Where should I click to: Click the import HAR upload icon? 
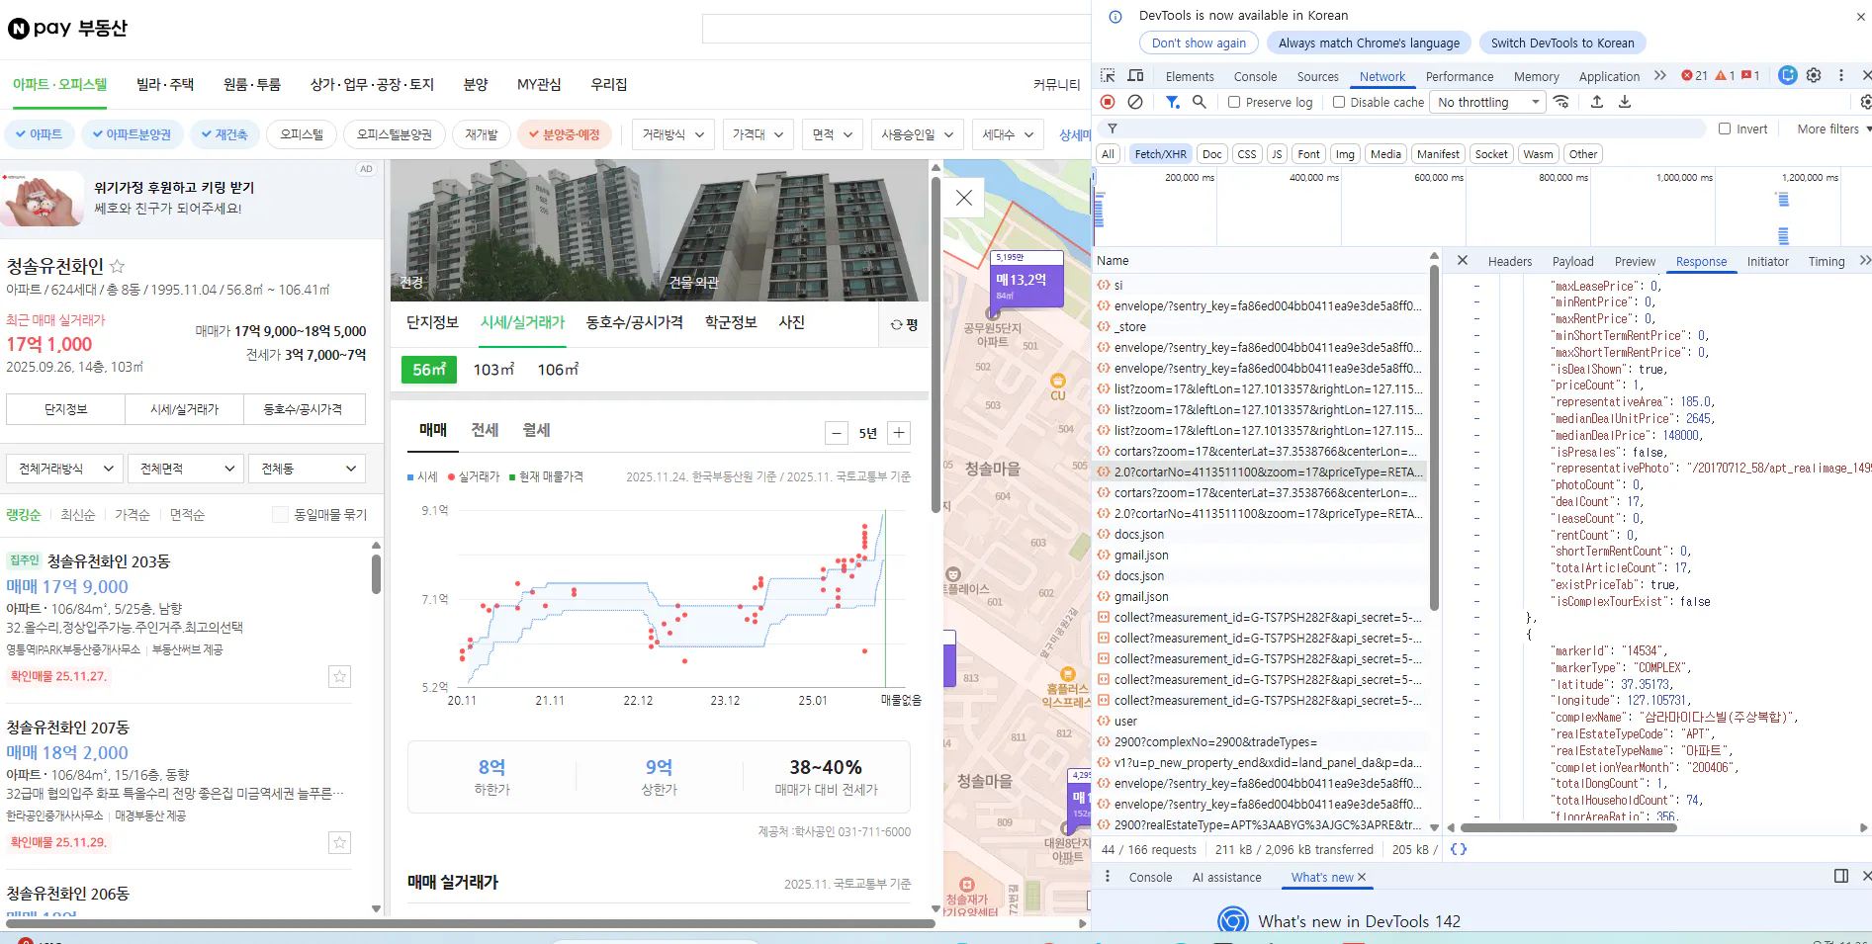click(x=1597, y=102)
